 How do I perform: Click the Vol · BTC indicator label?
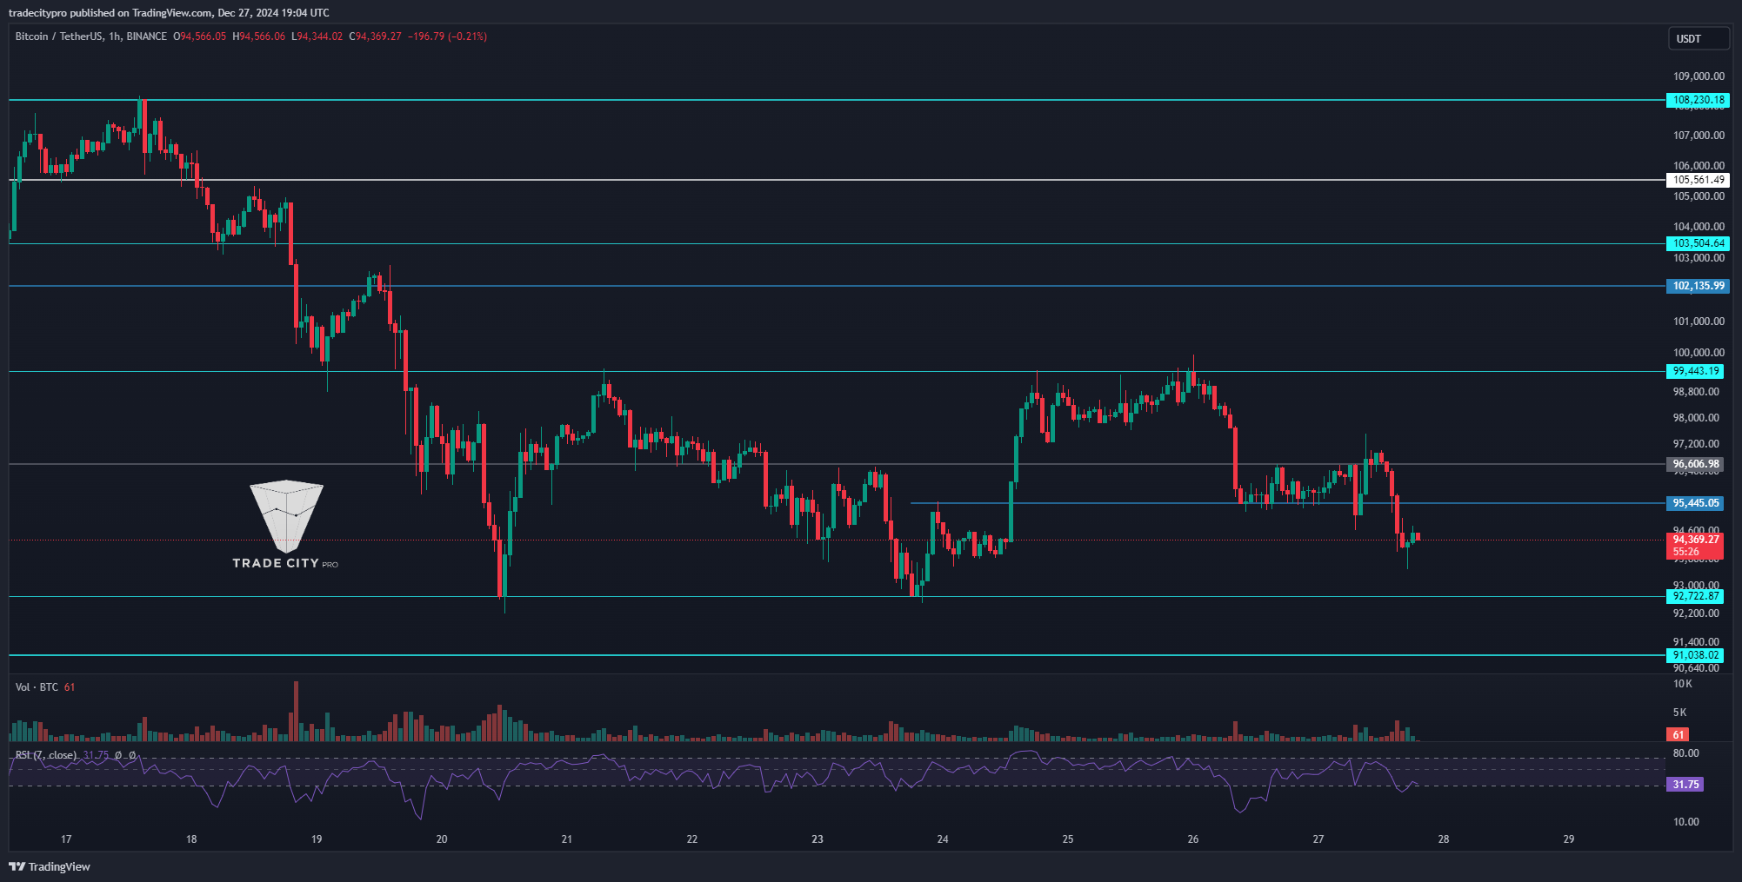pos(37,687)
